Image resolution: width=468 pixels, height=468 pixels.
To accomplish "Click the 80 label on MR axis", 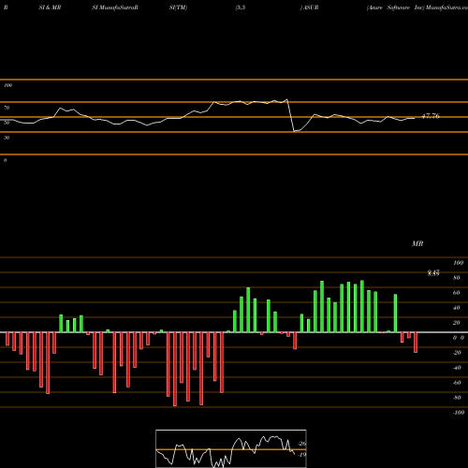I will 457,278.
